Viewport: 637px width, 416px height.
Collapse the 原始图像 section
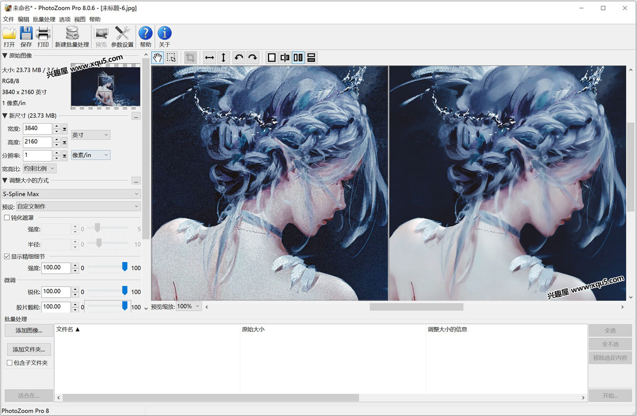click(x=5, y=56)
